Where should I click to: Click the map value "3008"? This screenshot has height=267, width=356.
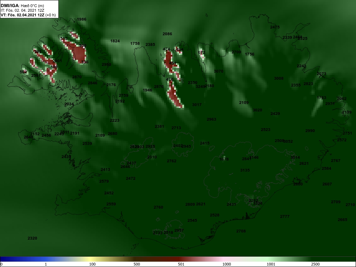279,79
